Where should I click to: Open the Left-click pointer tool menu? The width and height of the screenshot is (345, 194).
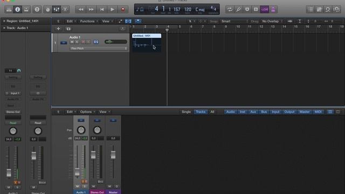[x=192, y=21]
